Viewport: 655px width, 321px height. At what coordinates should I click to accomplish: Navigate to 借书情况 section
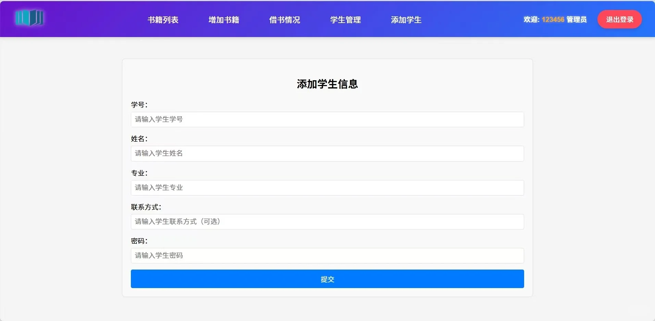coord(284,20)
